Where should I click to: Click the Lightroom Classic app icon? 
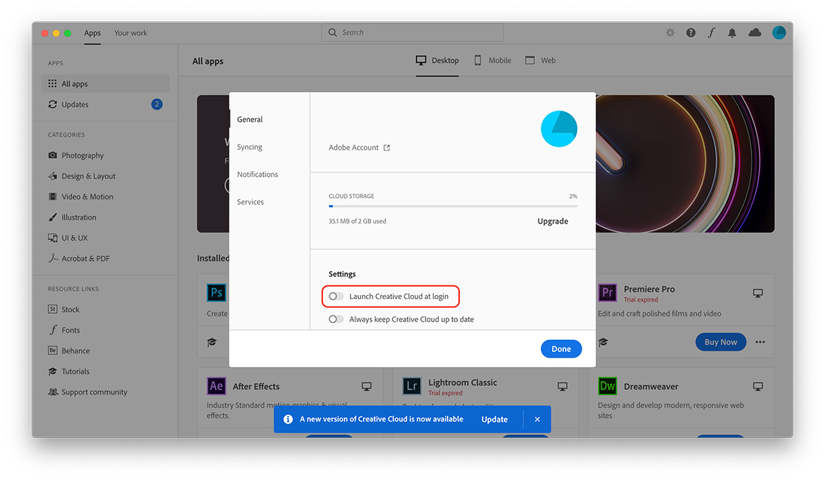(x=412, y=386)
